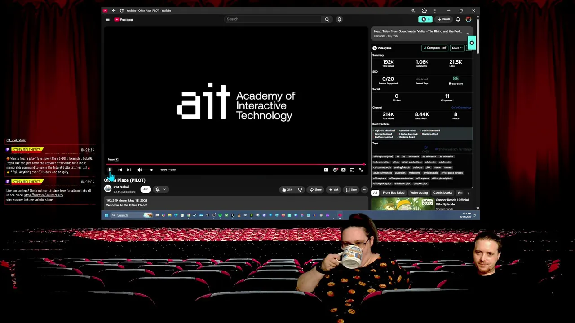Dislike the video with thumbs down
Viewport: 575px width, 323px height.
point(300,190)
